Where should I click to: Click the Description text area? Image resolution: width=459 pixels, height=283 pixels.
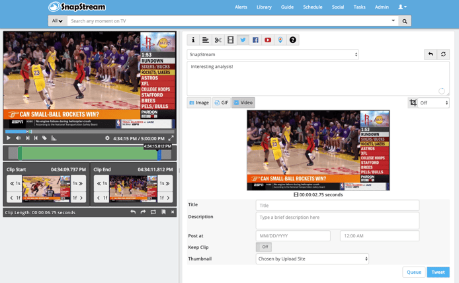(x=337, y=220)
